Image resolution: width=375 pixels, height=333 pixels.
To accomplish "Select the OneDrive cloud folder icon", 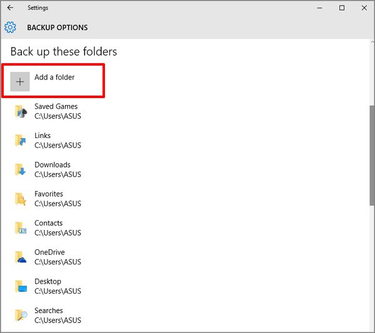I will 21,257.
